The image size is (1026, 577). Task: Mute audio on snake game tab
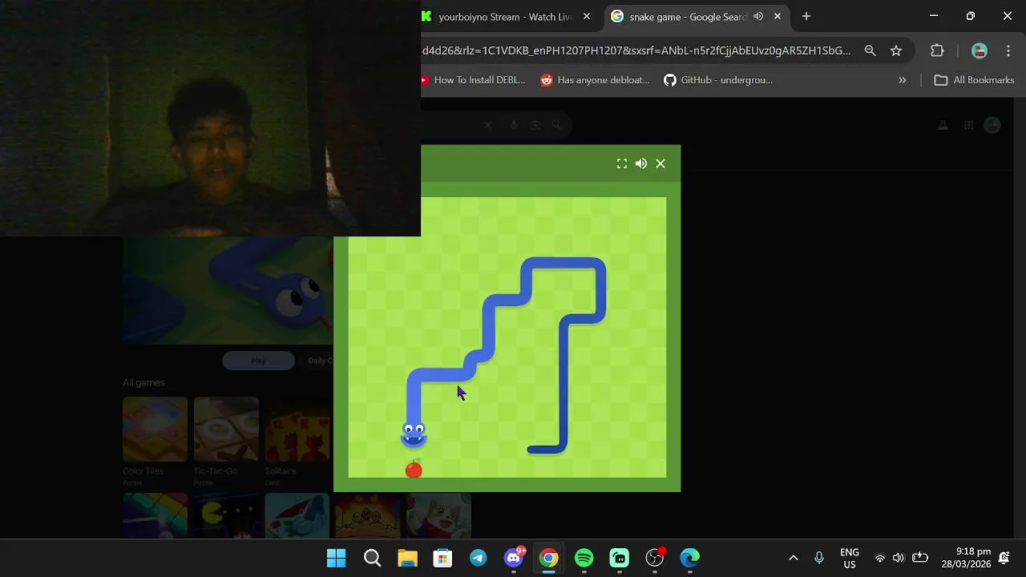758,16
